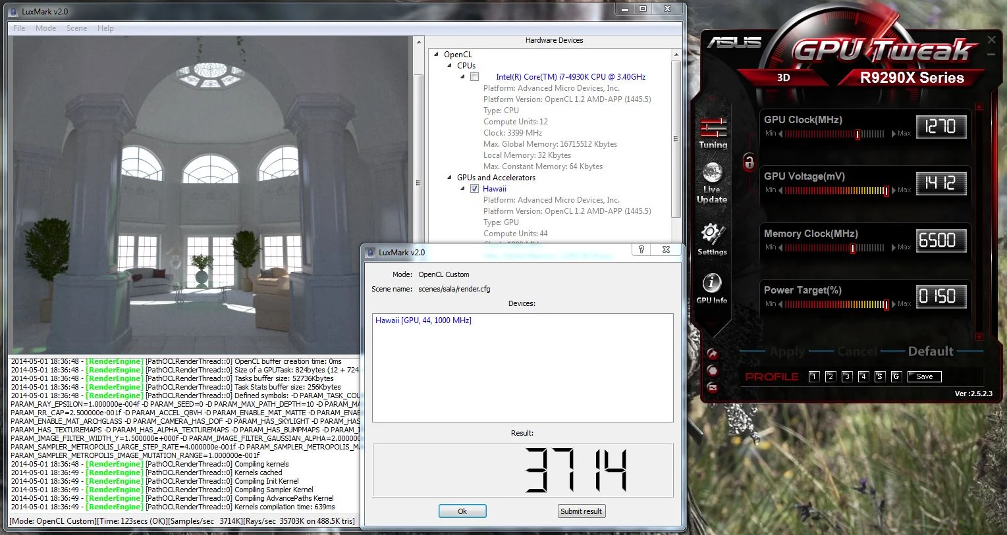Screen dimensions: 1007x535
Task: Click the Power Target slider handle
Action: pos(886,305)
